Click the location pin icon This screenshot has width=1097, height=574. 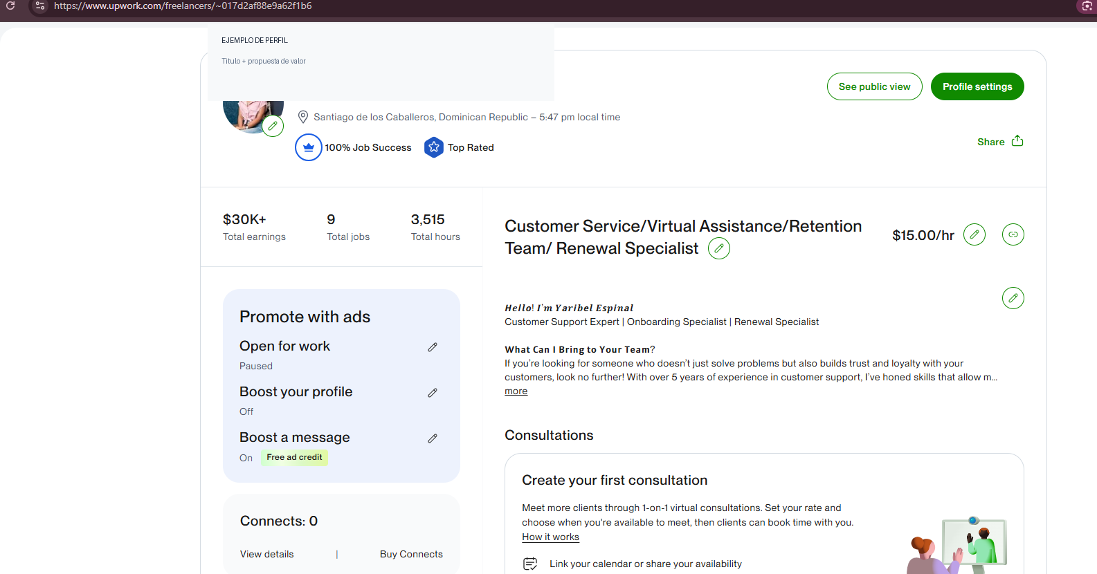tap(303, 117)
